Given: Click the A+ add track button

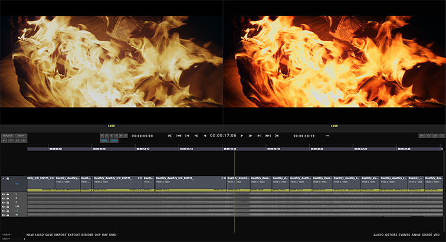Looking at the screenshot, I should click(x=11, y=140).
